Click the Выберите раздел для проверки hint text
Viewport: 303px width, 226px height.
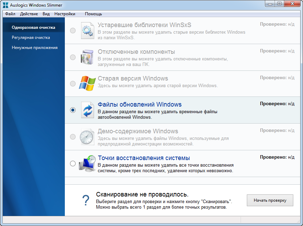[x=164, y=204]
